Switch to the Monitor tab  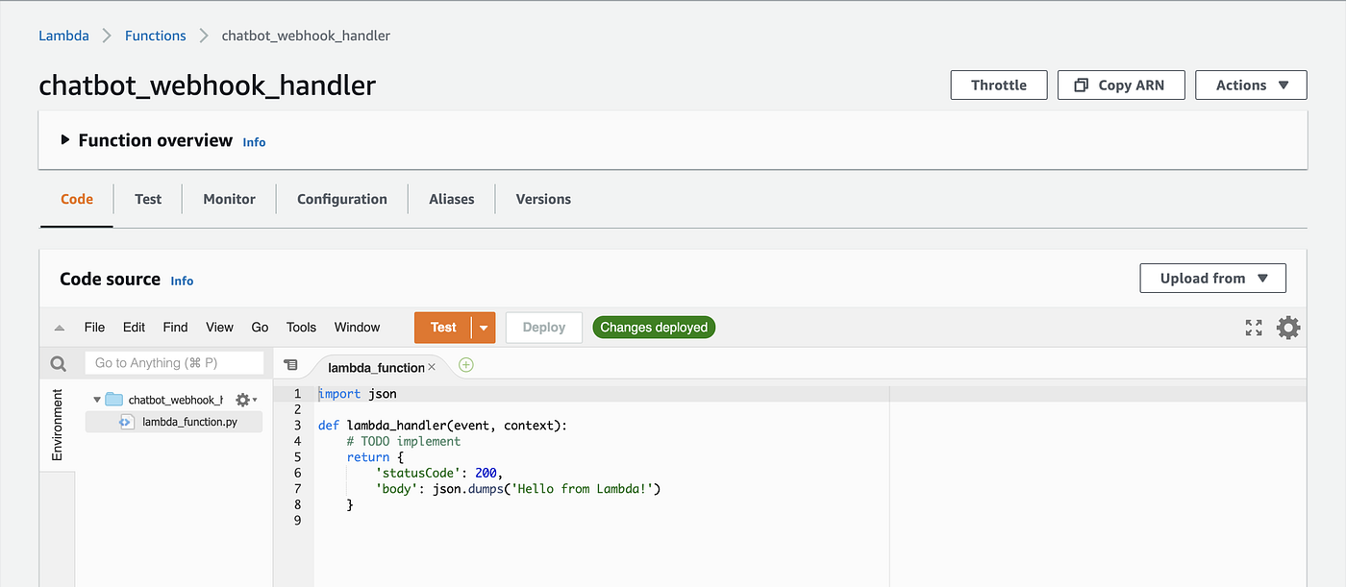229,199
